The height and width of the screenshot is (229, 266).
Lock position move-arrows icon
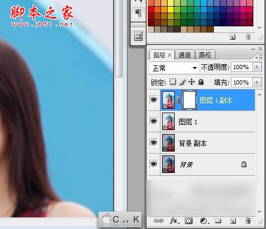pyautogui.click(x=192, y=82)
